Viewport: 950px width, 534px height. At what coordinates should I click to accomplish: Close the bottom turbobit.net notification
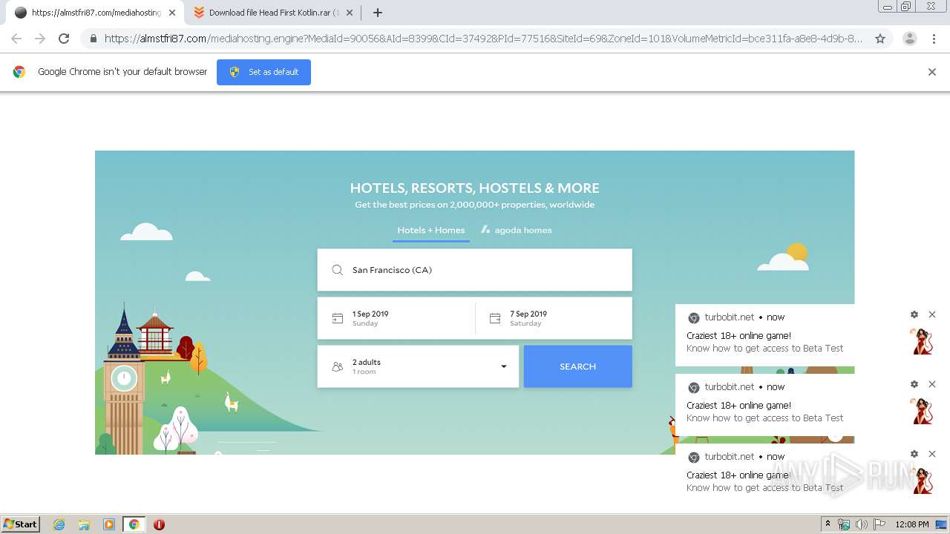click(x=932, y=454)
